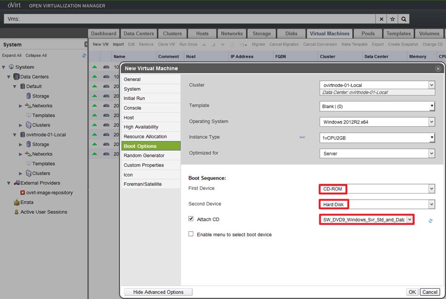The image size is (446, 299).
Task: Click the Cancel button
Action: 430,292
